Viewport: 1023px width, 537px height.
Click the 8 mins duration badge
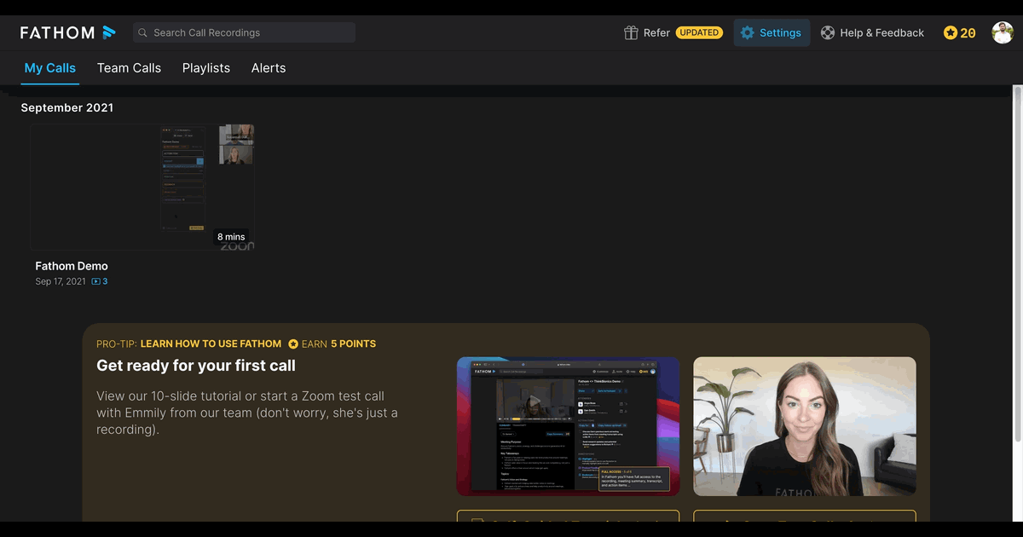tap(231, 237)
